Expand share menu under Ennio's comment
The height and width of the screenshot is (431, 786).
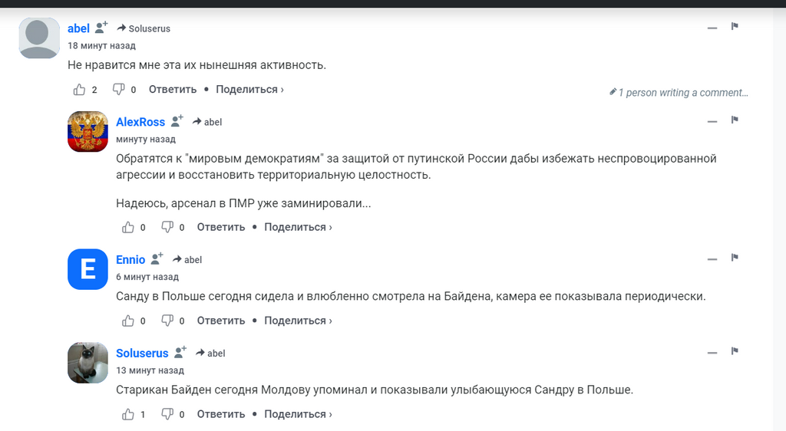pyautogui.click(x=298, y=321)
